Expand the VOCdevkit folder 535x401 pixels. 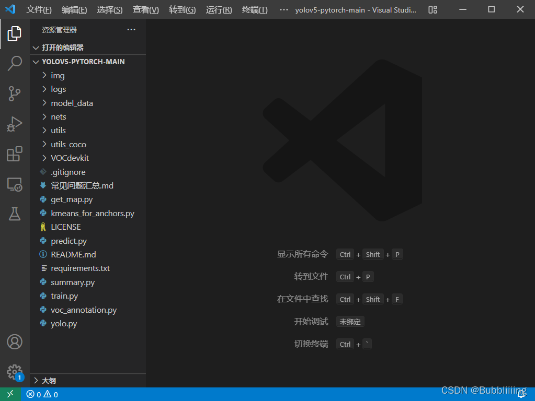click(x=88, y=158)
